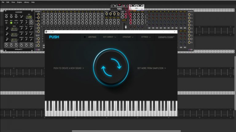236x132 pixels.
Task: Click the vertical scrollbar on right edge
Action: point(235,83)
